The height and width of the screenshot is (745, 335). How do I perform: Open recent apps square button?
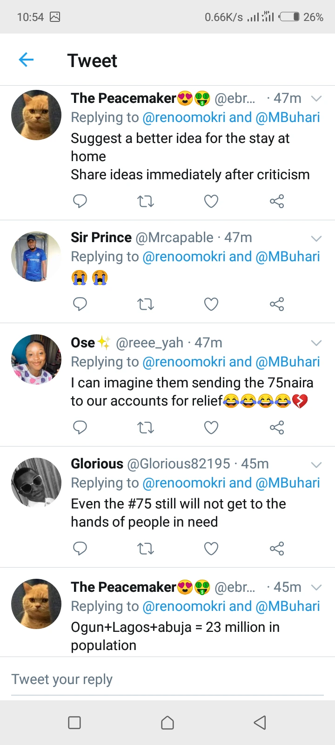click(74, 722)
